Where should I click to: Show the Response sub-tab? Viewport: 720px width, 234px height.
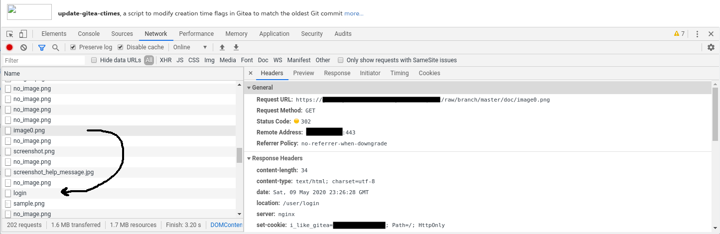tap(337, 73)
